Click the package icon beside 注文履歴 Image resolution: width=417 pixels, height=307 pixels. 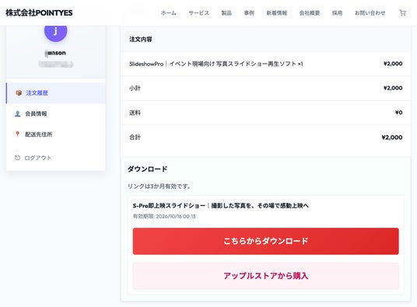(19, 92)
